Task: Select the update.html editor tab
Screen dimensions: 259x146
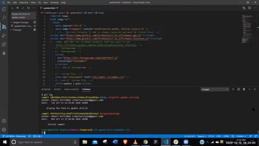Action: [x=49, y=8]
